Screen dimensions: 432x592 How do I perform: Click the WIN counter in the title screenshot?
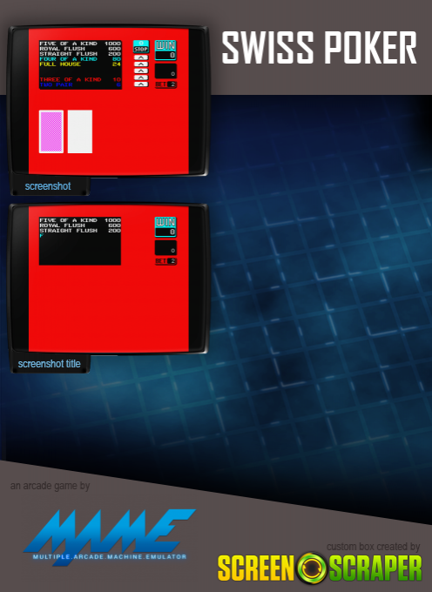tap(165, 227)
